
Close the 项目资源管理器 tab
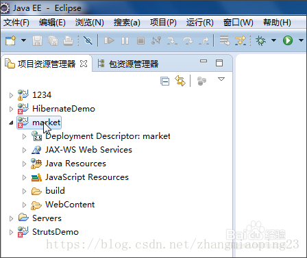[x=84, y=64]
